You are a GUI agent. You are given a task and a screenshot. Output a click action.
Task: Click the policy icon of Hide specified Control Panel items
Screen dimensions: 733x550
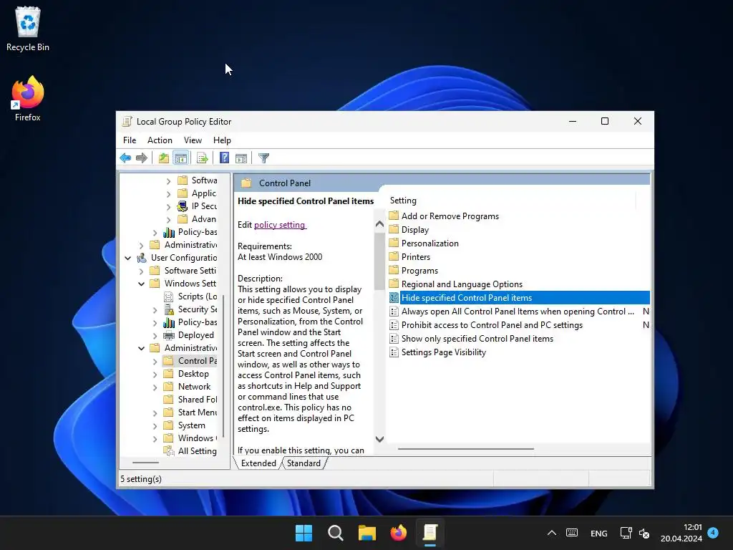pyautogui.click(x=394, y=298)
